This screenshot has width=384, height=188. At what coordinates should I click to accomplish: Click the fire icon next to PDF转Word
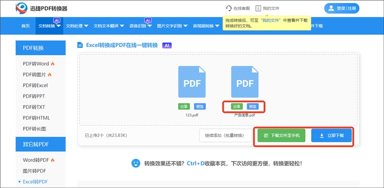tap(52, 64)
